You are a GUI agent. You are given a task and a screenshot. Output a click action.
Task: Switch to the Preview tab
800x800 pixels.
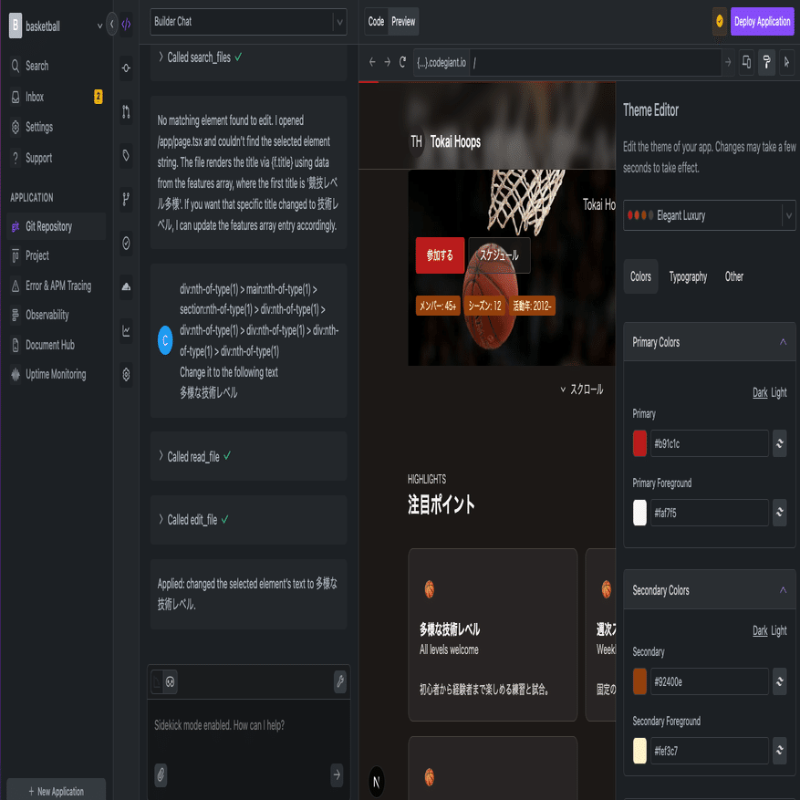[x=403, y=21]
